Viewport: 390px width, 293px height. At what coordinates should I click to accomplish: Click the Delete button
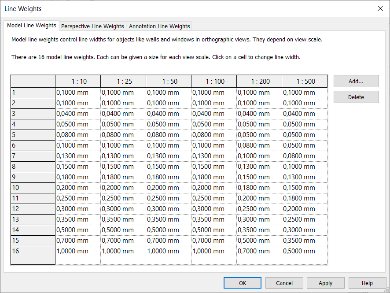(356, 97)
